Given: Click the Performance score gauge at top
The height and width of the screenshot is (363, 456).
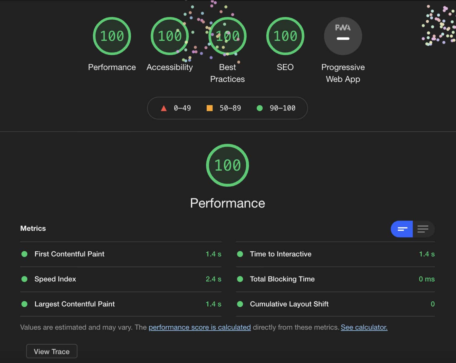Looking at the screenshot, I should [112, 36].
